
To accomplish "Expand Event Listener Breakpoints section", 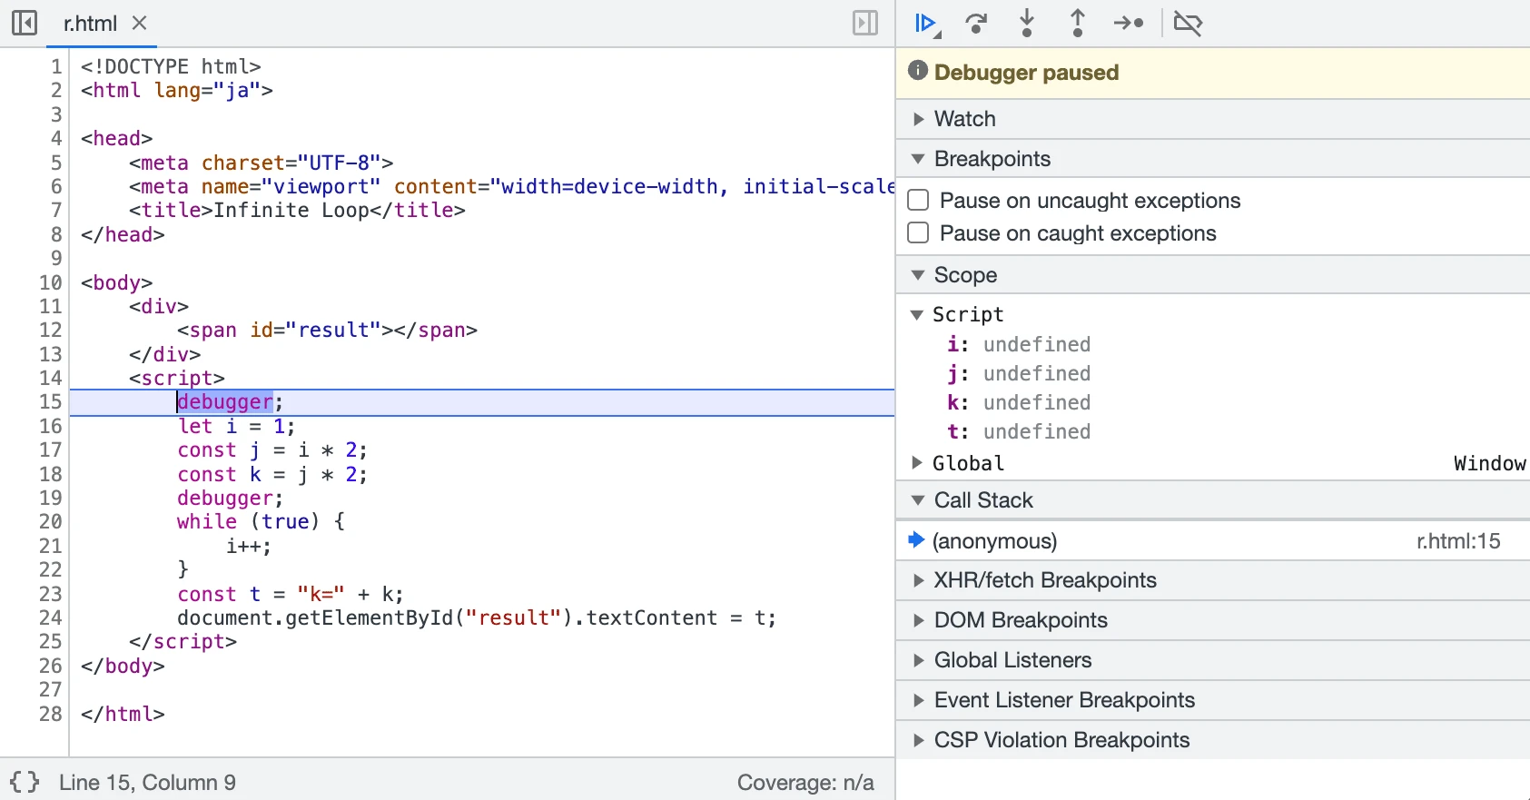I will click(x=1213, y=700).
